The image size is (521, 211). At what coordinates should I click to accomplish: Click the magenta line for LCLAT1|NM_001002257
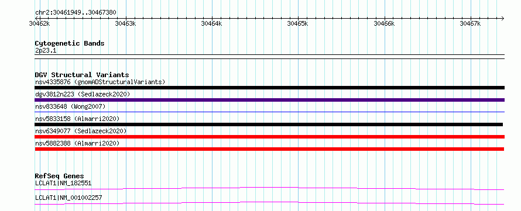click(269, 203)
